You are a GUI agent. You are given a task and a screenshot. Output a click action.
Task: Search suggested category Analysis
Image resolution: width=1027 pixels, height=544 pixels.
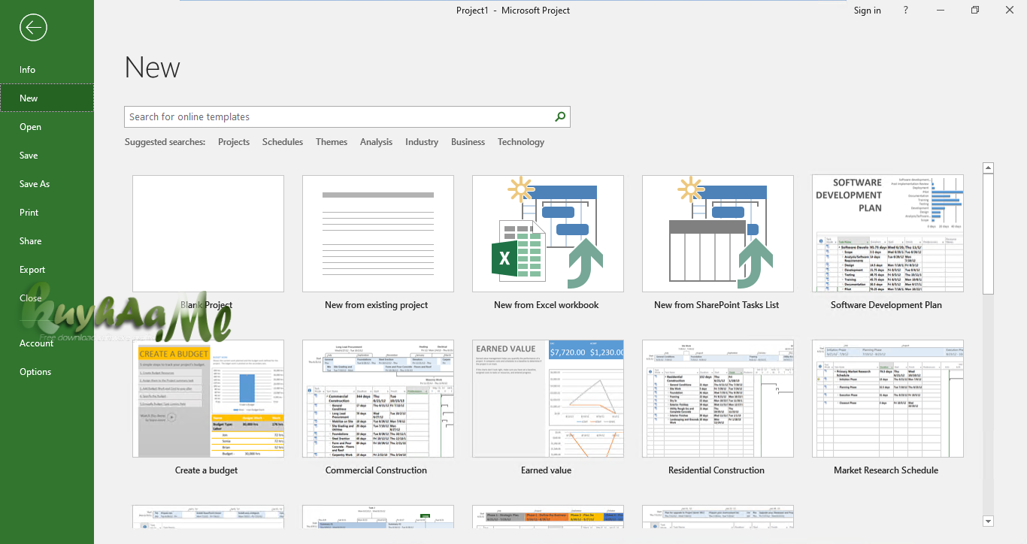[376, 142]
